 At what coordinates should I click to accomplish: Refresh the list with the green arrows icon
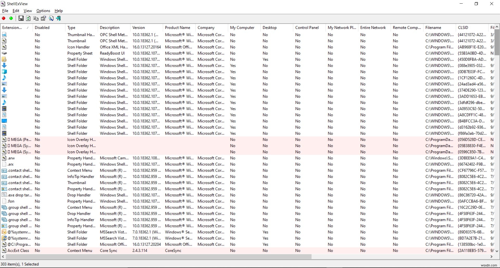point(28,18)
